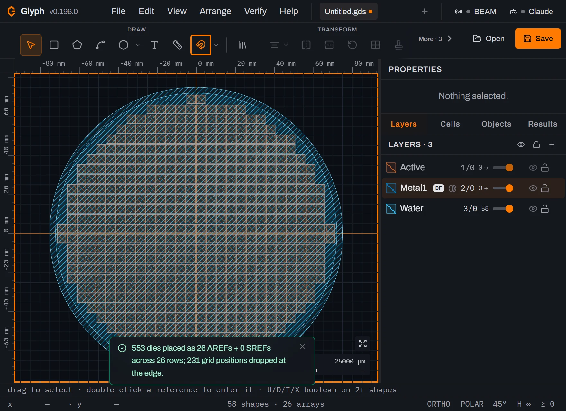Click the highlighted wafer array tool
The height and width of the screenshot is (411, 566).
(x=201, y=45)
